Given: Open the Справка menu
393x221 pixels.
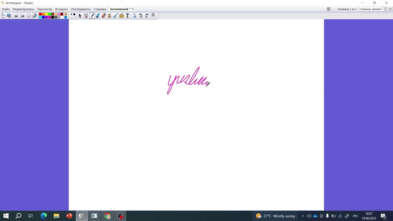Looking at the screenshot, I should (100, 9).
